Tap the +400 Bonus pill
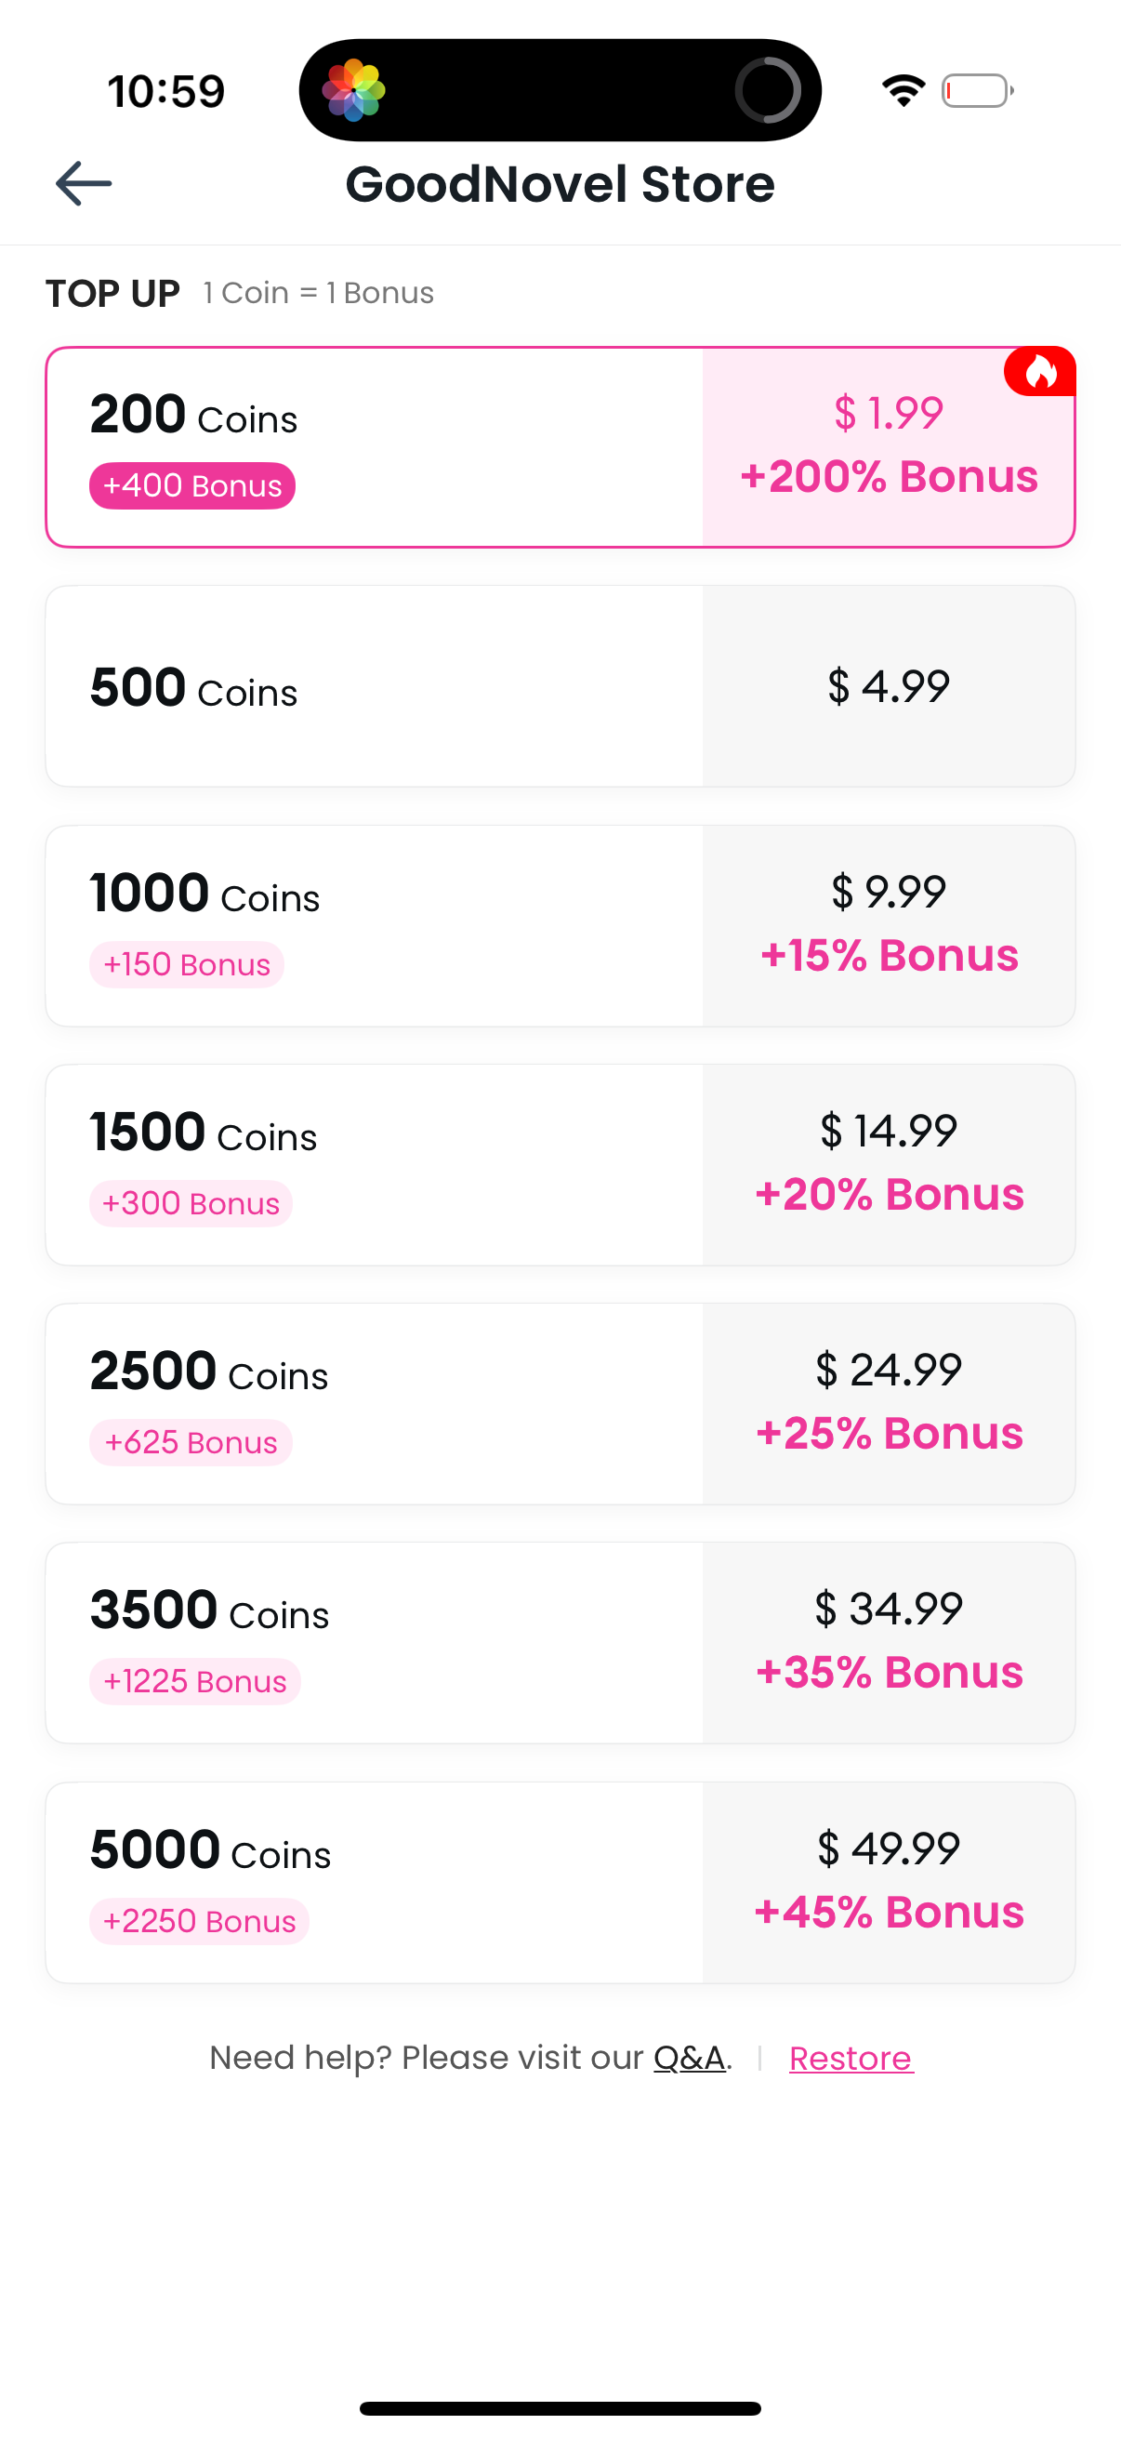 click(x=192, y=485)
